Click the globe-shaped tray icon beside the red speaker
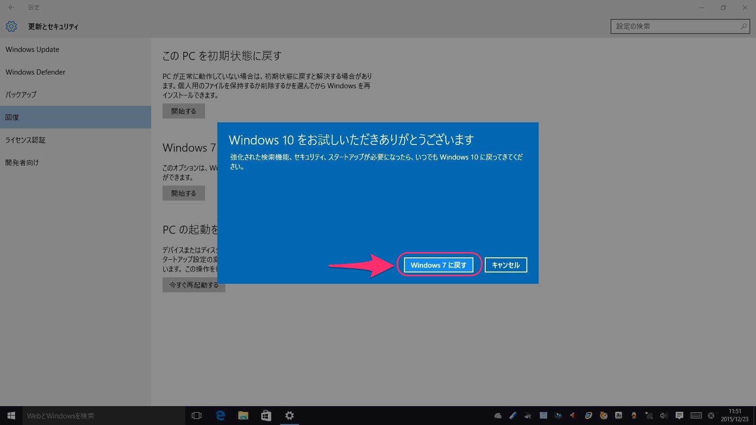 588,416
